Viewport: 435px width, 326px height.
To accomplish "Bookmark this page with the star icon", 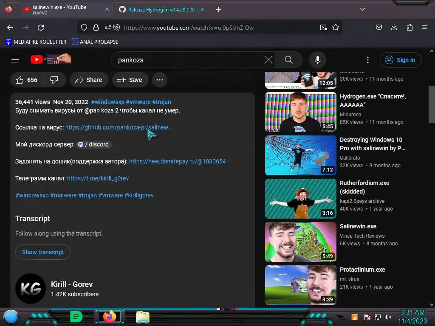I will [336, 27].
